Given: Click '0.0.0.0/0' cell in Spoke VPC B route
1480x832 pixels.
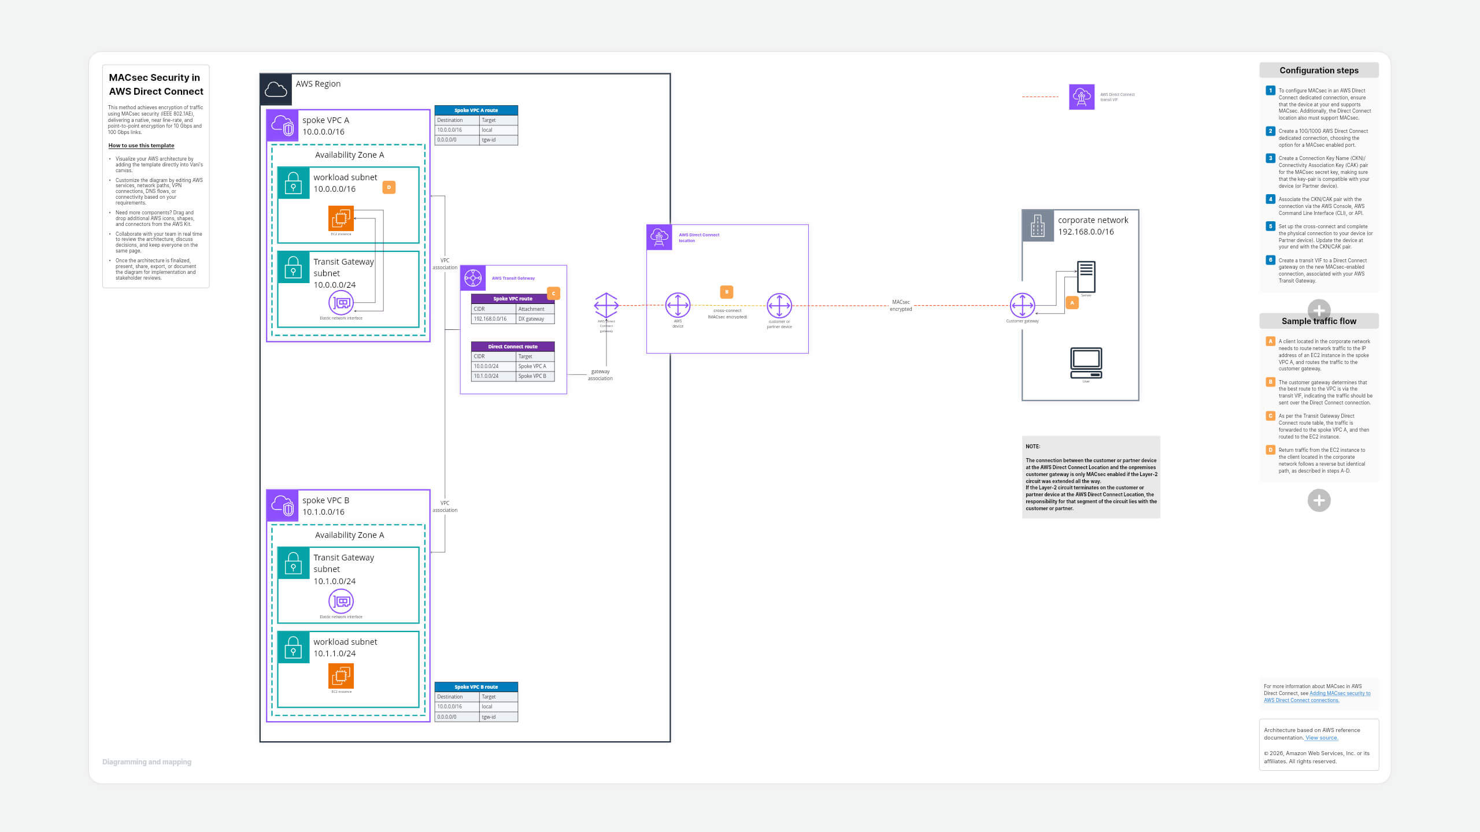Looking at the screenshot, I should (457, 717).
